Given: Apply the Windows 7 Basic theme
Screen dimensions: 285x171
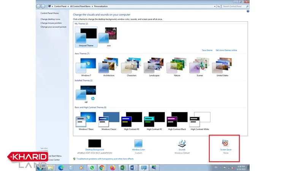Looking at the screenshot, I should click(86, 121).
